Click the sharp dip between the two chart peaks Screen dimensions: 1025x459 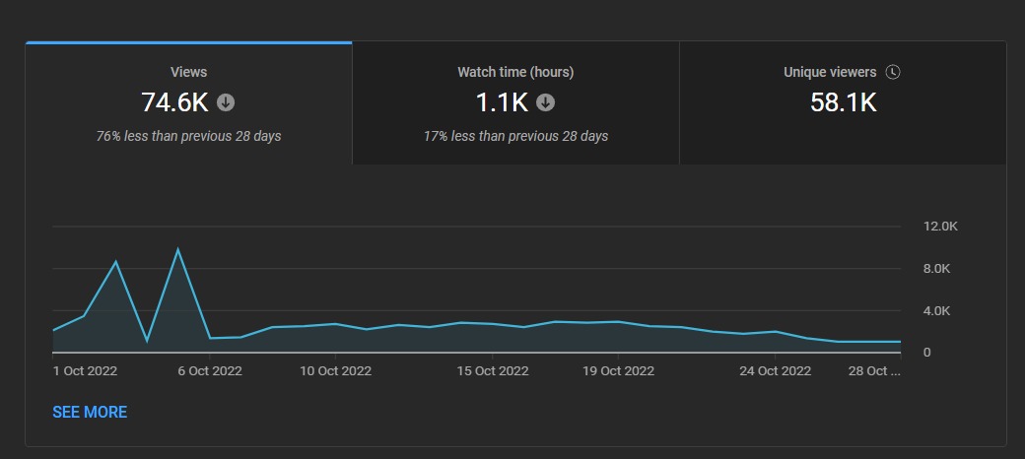[x=147, y=341]
